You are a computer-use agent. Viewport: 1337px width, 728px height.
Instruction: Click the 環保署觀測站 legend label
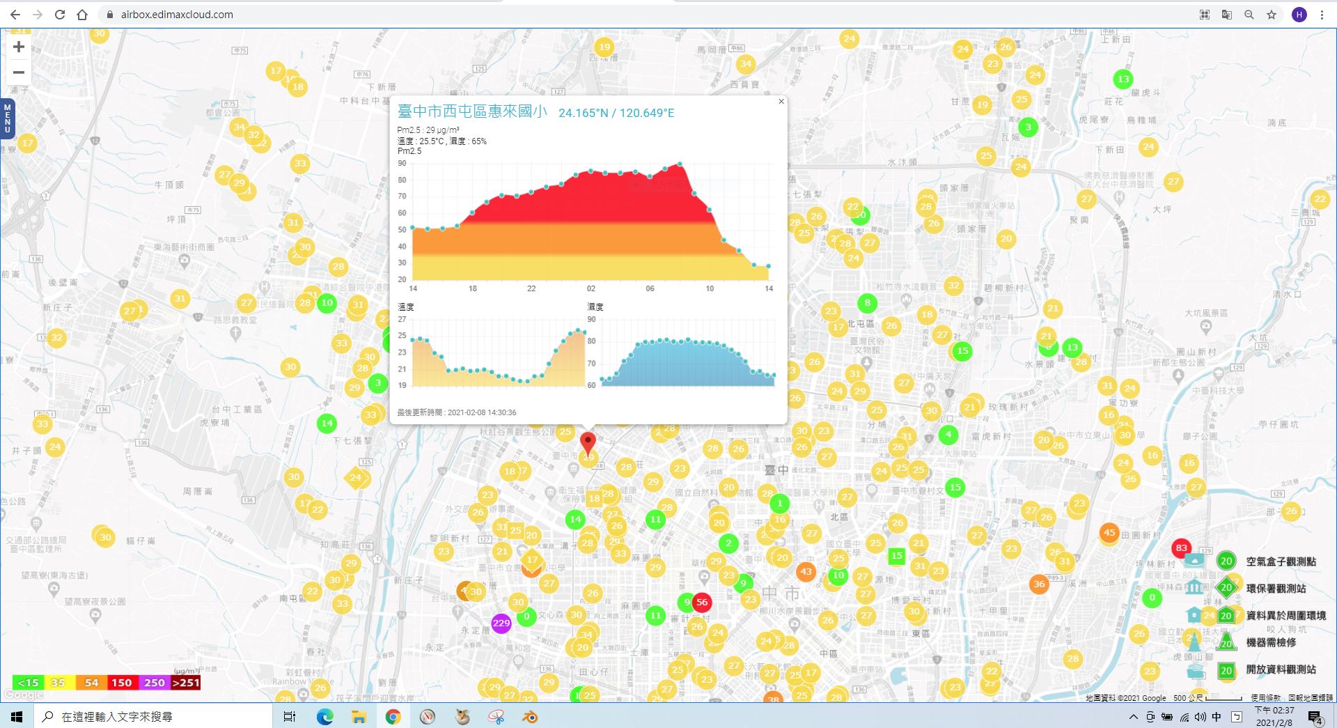click(x=1276, y=589)
